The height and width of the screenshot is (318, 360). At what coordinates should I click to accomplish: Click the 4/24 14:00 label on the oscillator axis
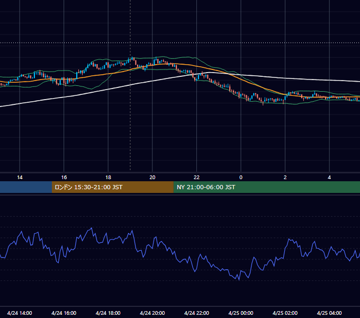click(20, 313)
